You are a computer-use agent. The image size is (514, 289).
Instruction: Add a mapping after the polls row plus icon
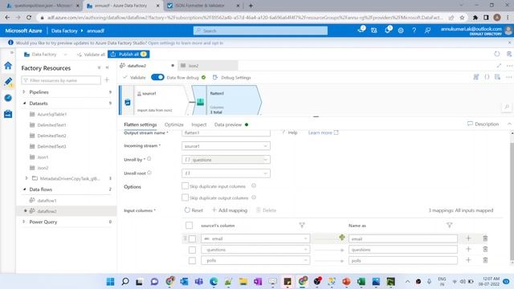[468, 260]
